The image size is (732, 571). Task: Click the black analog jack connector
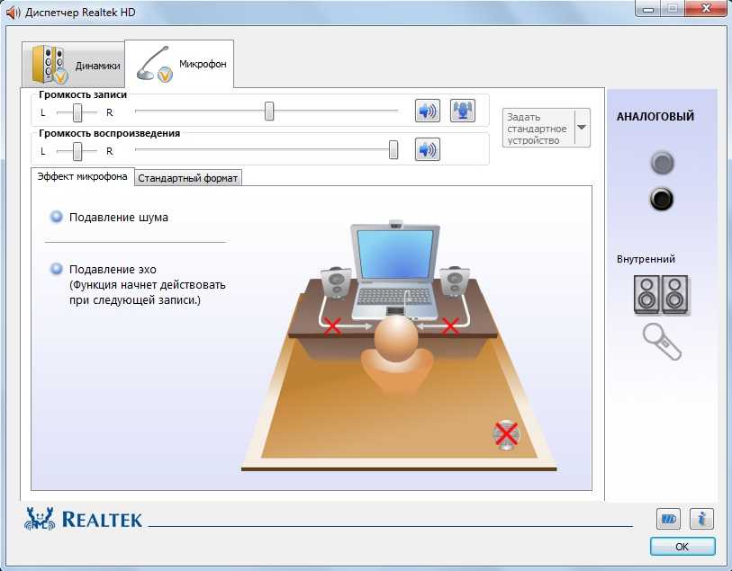tap(663, 199)
